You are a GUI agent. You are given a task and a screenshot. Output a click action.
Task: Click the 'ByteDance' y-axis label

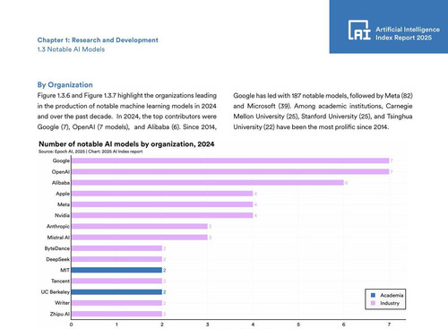[x=57, y=248]
